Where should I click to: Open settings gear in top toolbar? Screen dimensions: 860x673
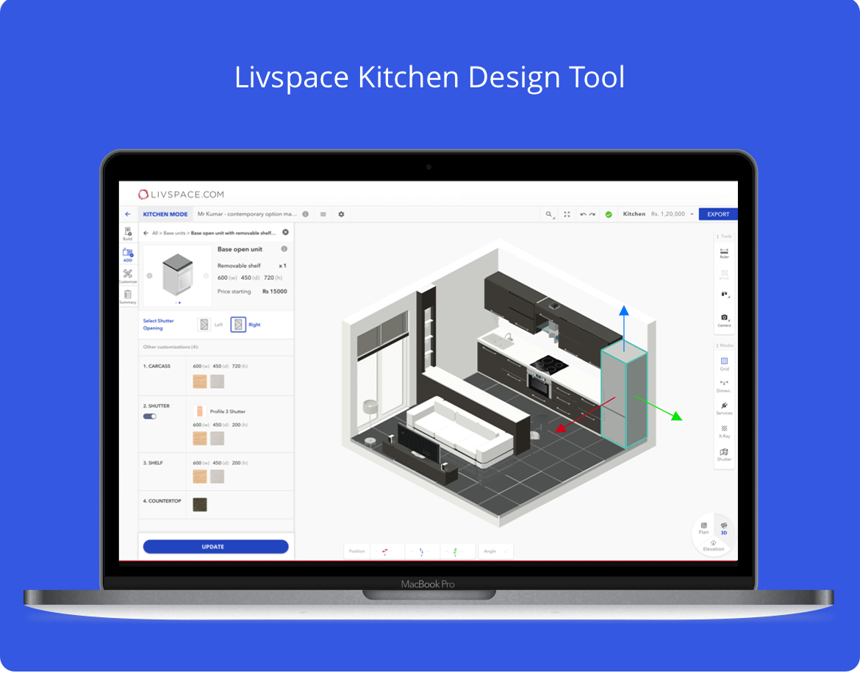point(341,215)
